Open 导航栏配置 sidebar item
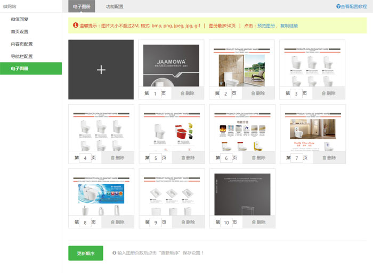Image resolution: width=373 pixels, height=273 pixels. point(21,56)
